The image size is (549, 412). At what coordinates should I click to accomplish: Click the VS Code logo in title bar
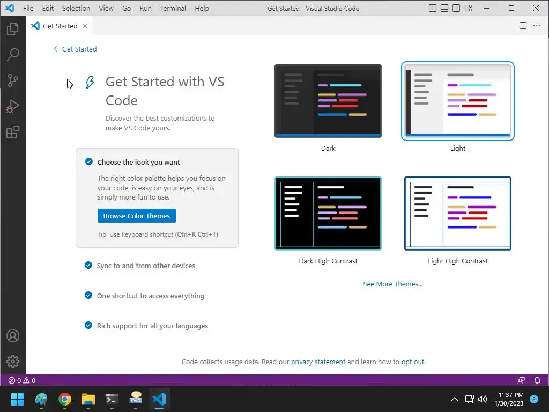click(x=10, y=8)
